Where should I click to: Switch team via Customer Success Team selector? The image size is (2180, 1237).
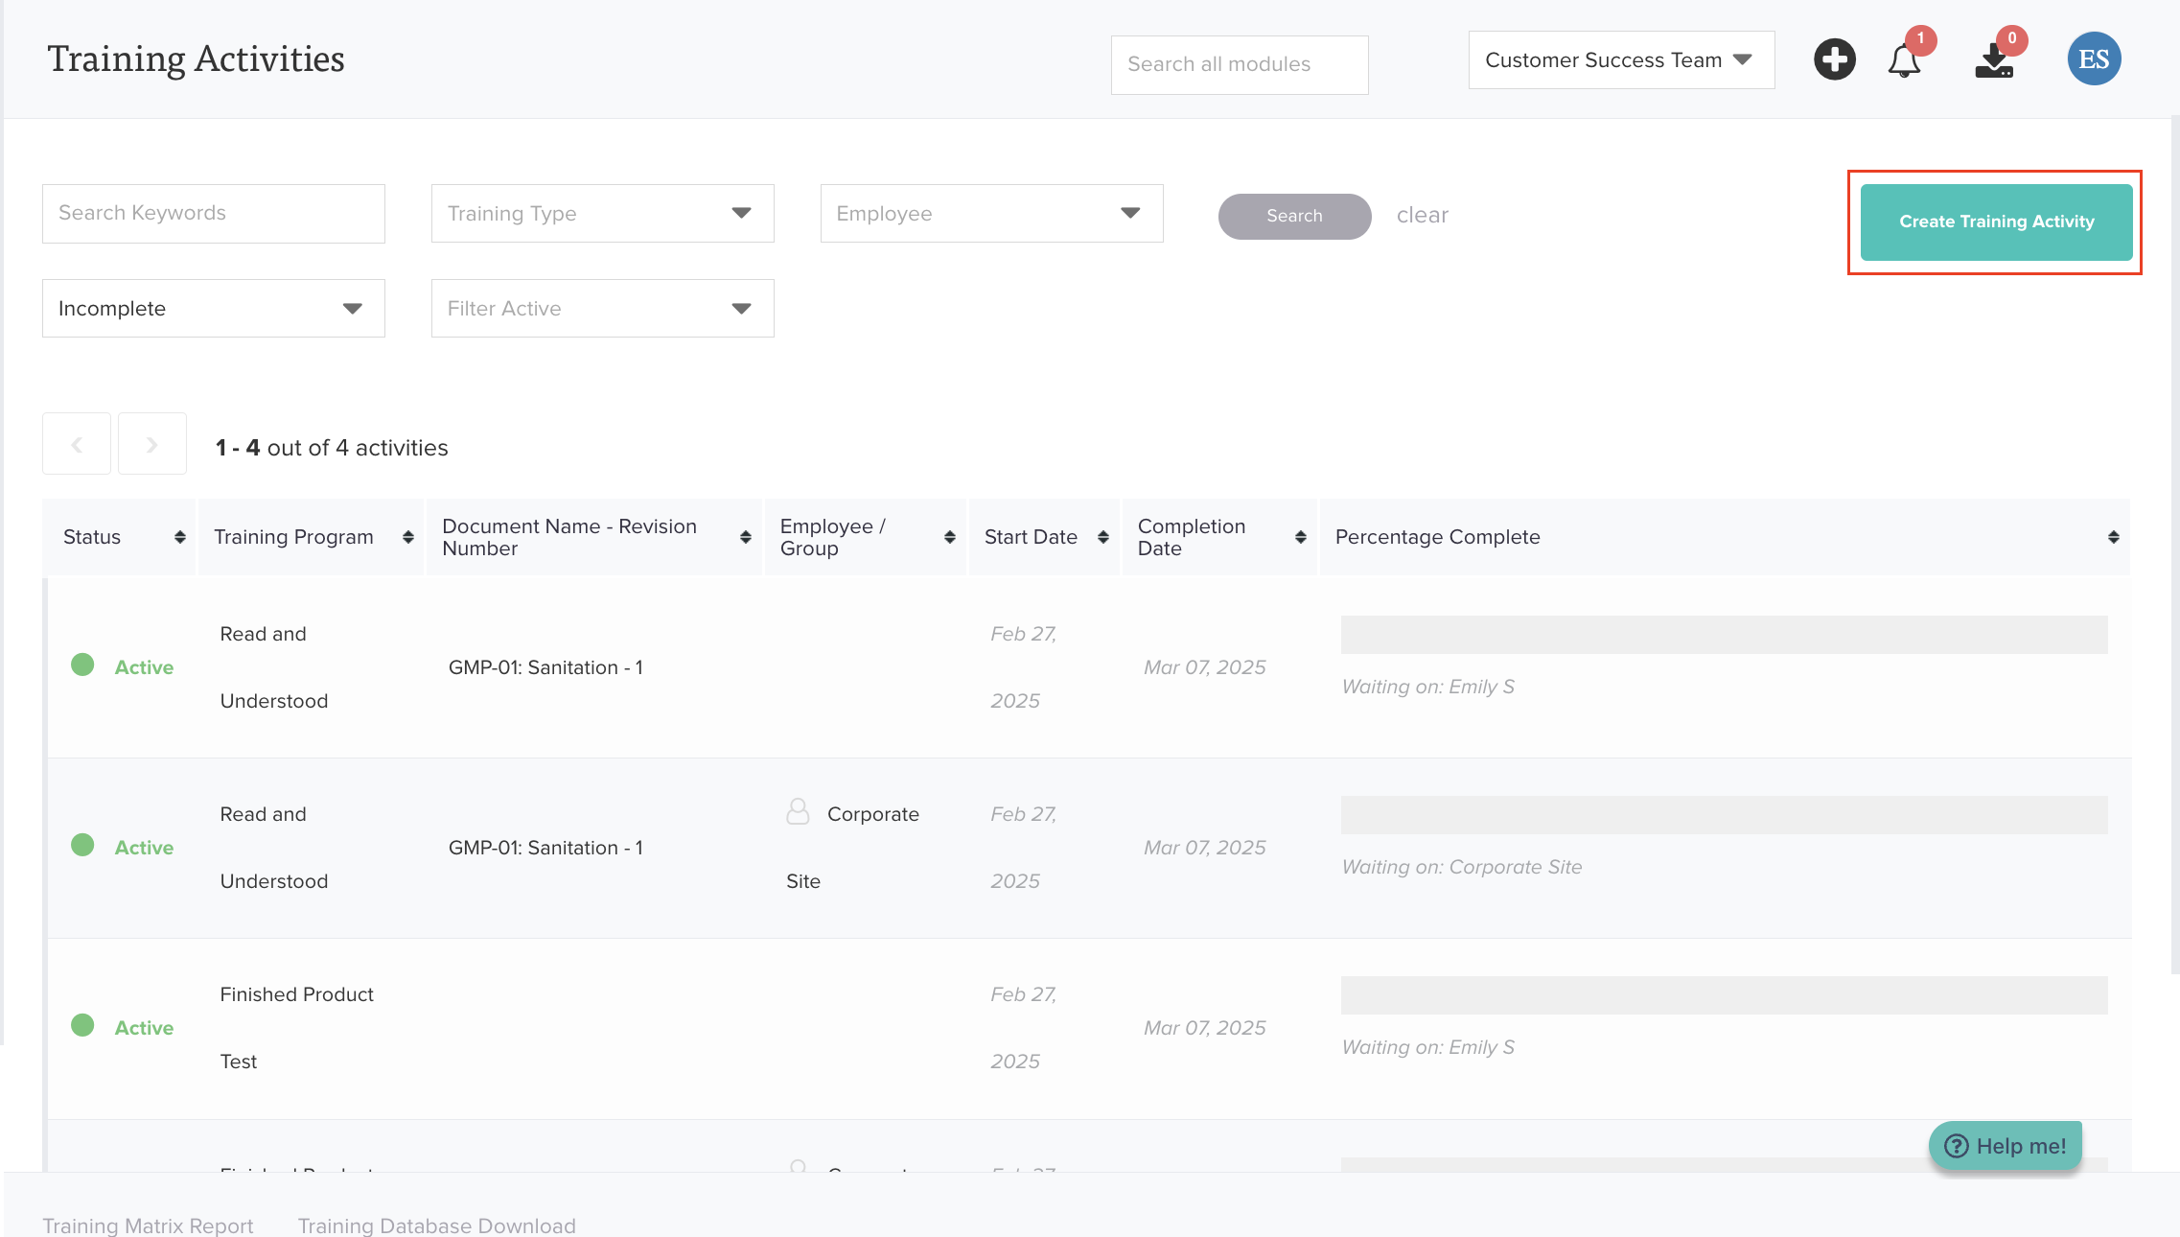point(1620,60)
